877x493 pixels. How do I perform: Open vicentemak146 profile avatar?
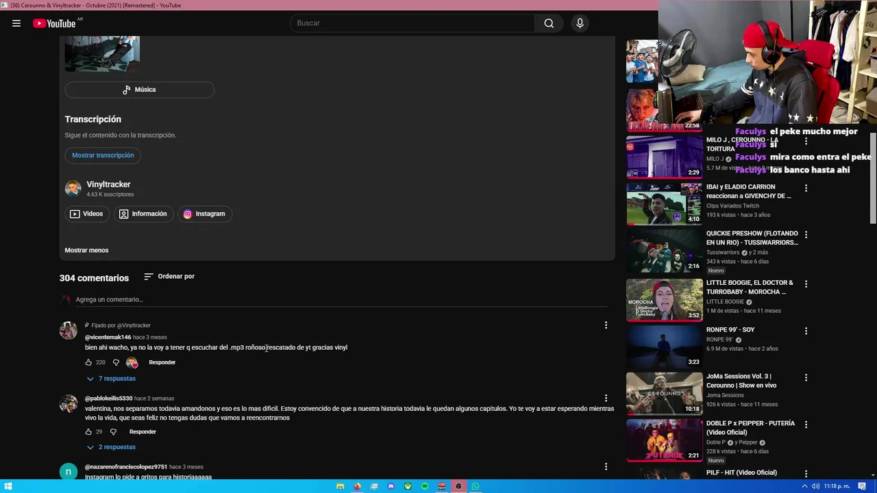pos(69,330)
